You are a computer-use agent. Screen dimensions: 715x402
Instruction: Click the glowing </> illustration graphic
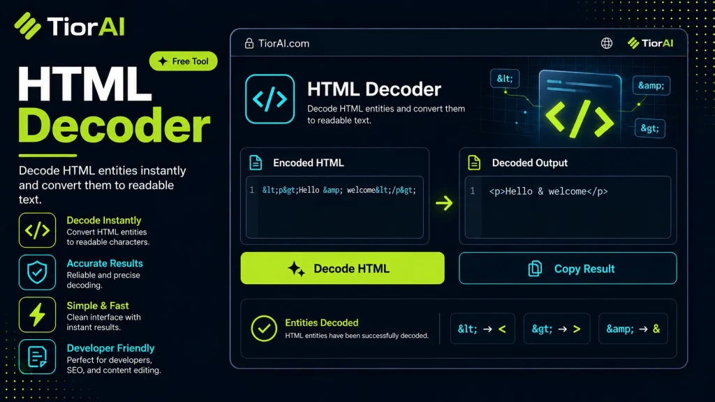click(580, 119)
